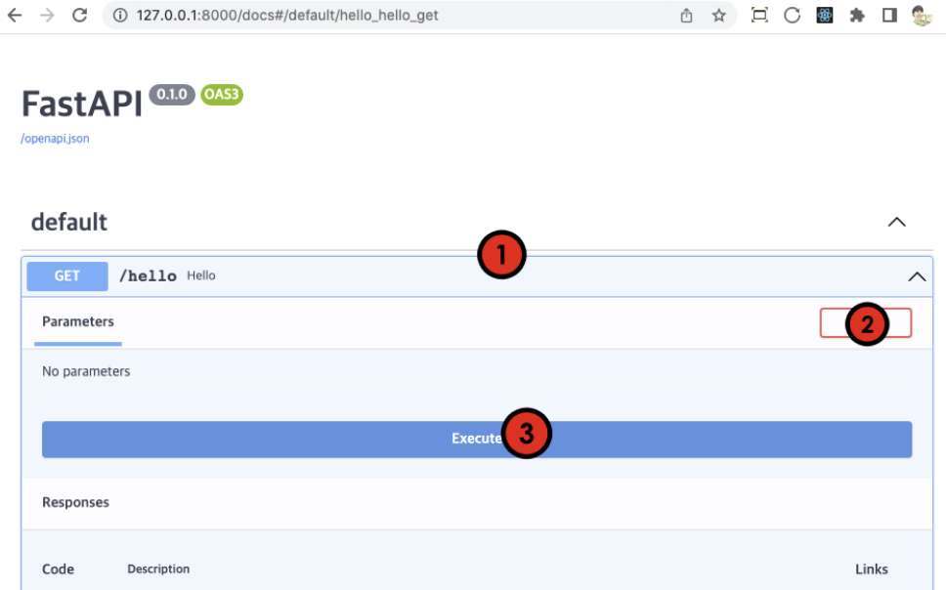Viewport: 946px width, 590px height.
Task: Click the FastAPI title
Action: 82,104
